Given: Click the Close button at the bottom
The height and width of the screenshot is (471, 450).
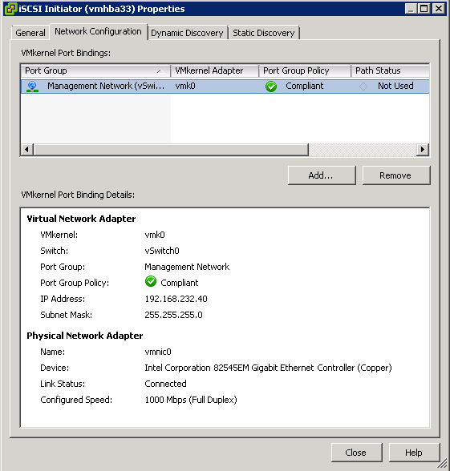Looking at the screenshot, I should click(x=357, y=453).
